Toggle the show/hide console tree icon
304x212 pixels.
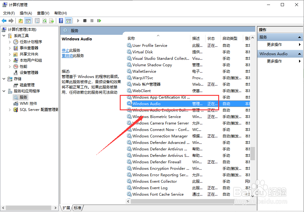[x=28, y=21]
